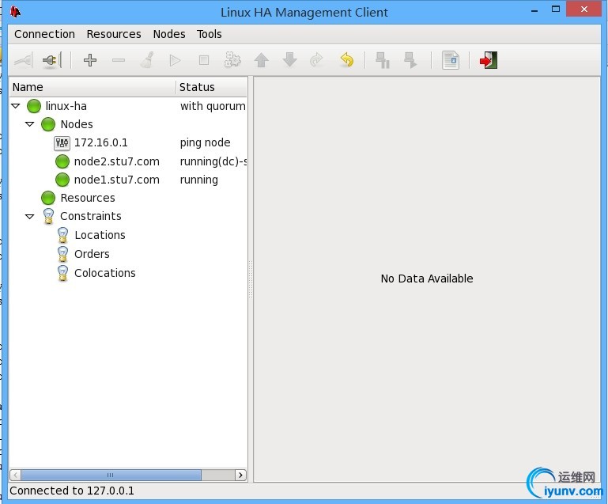
Task: Open the Resources menu
Action: click(114, 34)
